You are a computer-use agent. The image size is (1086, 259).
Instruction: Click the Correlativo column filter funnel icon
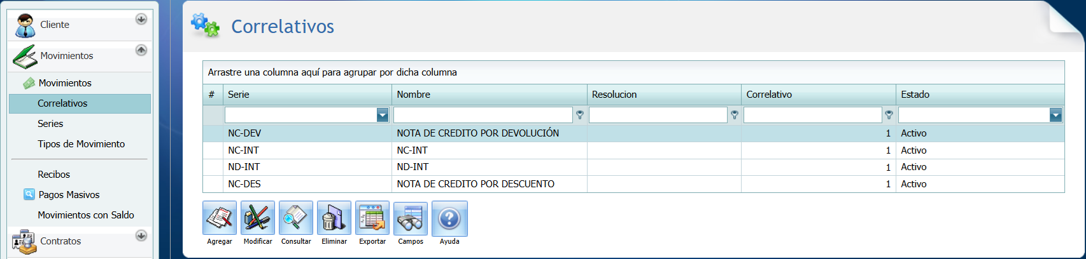(x=889, y=115)
